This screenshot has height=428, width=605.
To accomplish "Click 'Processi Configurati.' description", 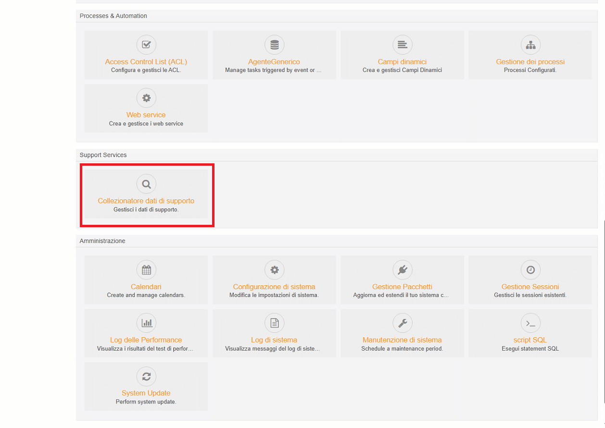I will coord(530,70).
